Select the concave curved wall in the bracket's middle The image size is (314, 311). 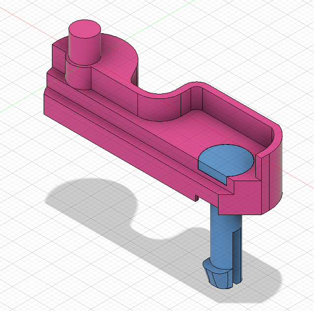coord(160,107)
